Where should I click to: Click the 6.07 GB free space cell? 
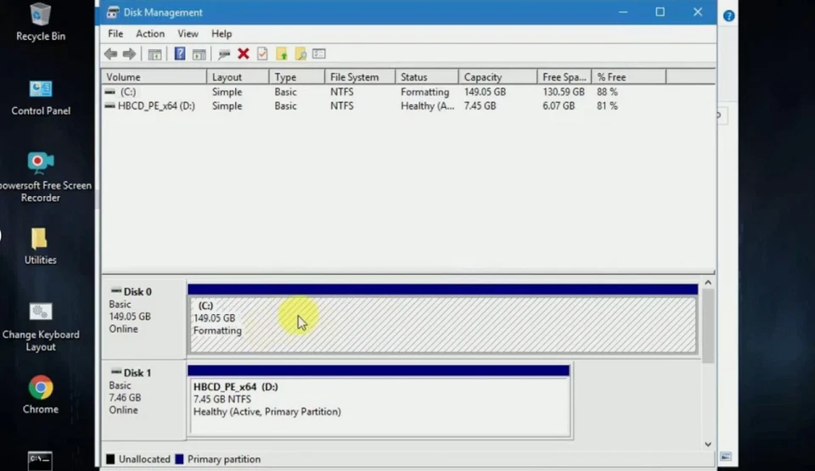click(559, 106)
